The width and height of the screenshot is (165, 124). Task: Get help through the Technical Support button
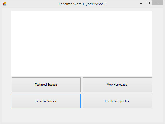46,85
